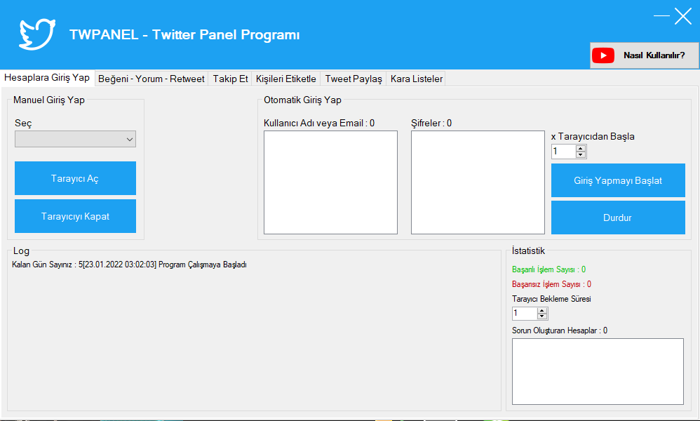Click the Sorun Oluşturan Hesaplar list box
The height and width of the screenshot is (421, 700).
coord(598,371)
